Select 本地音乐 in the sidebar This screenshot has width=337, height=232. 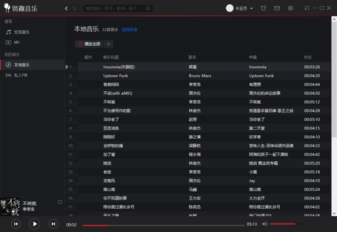coord(32,65)
